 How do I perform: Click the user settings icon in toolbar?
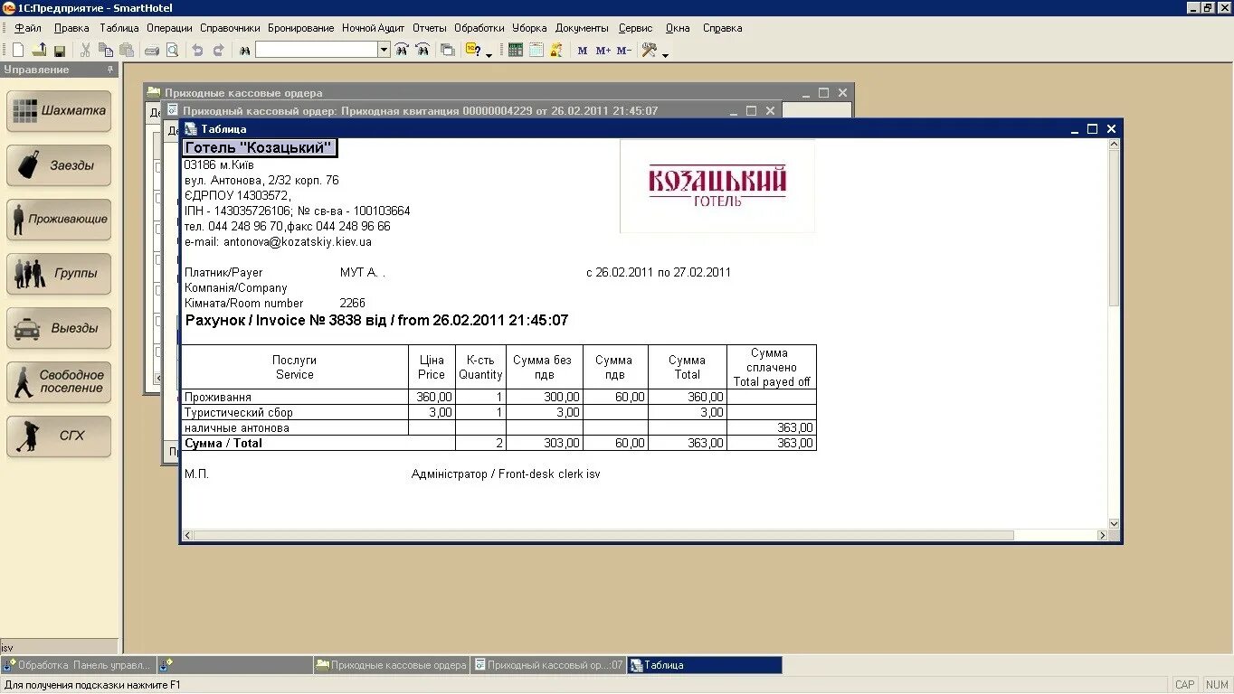pyautogui.click(x=556, y=51)
